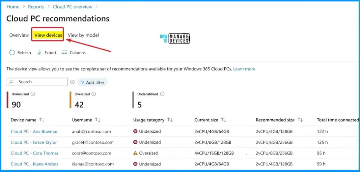Screen dimensions: 360x172
Task: Click the Total time connected column header
Action: (337, 120)
